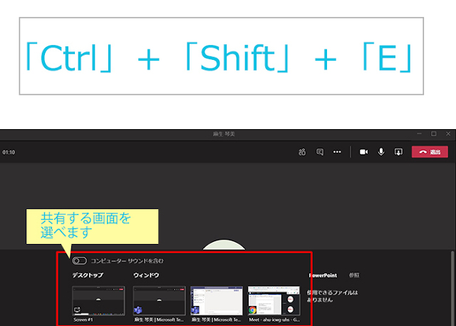Screen dimensions: 456x326
Task: Select the Meet Chrome window thumbnail
Action: pos(274,301)
